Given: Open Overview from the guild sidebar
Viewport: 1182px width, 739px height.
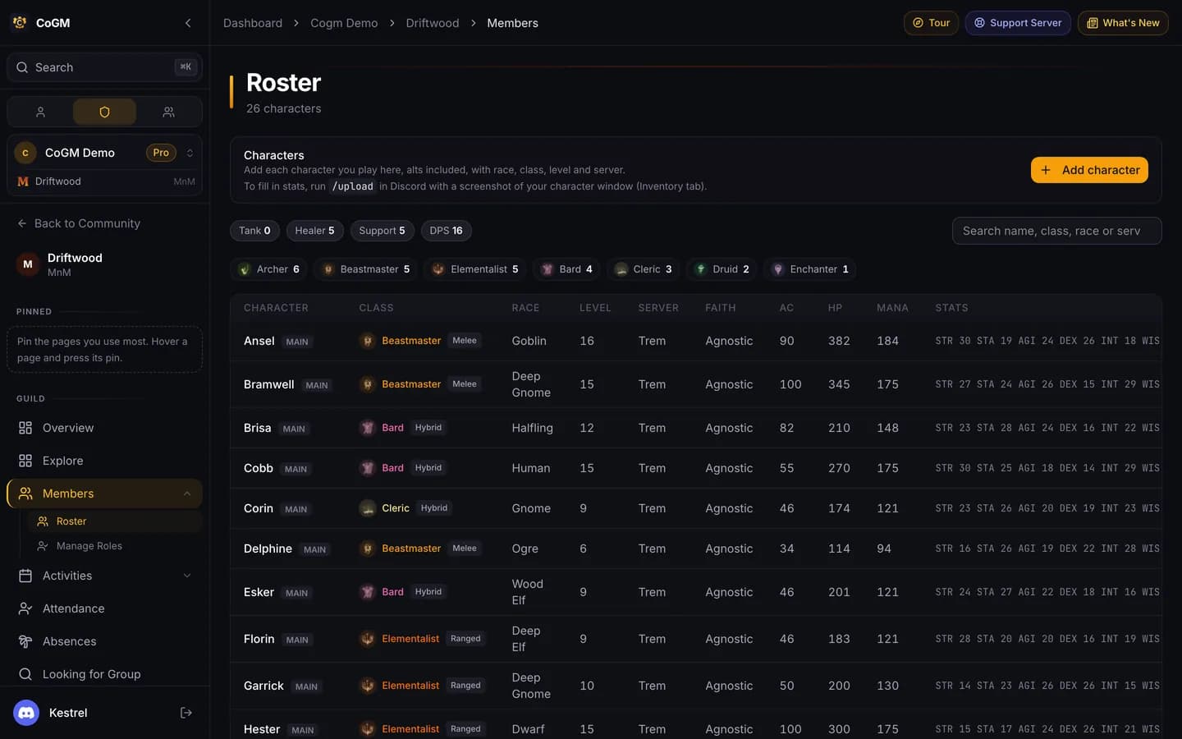Looking at the screenshot, I should point(104,428).
